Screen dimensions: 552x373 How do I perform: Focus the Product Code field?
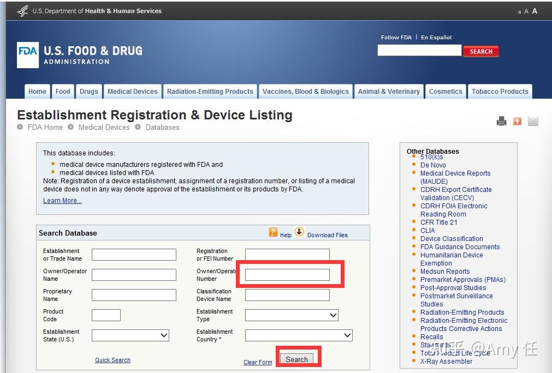[x=106, y=315]
